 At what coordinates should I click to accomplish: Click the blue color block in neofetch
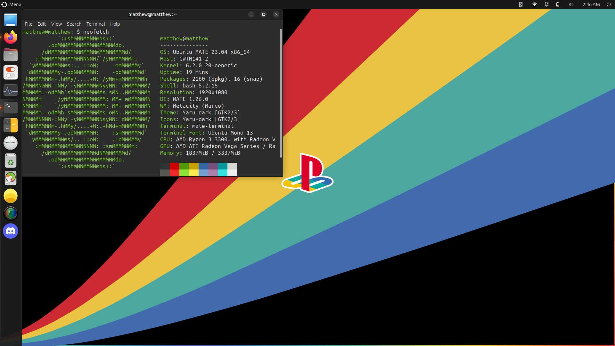(x=203, y=166)
